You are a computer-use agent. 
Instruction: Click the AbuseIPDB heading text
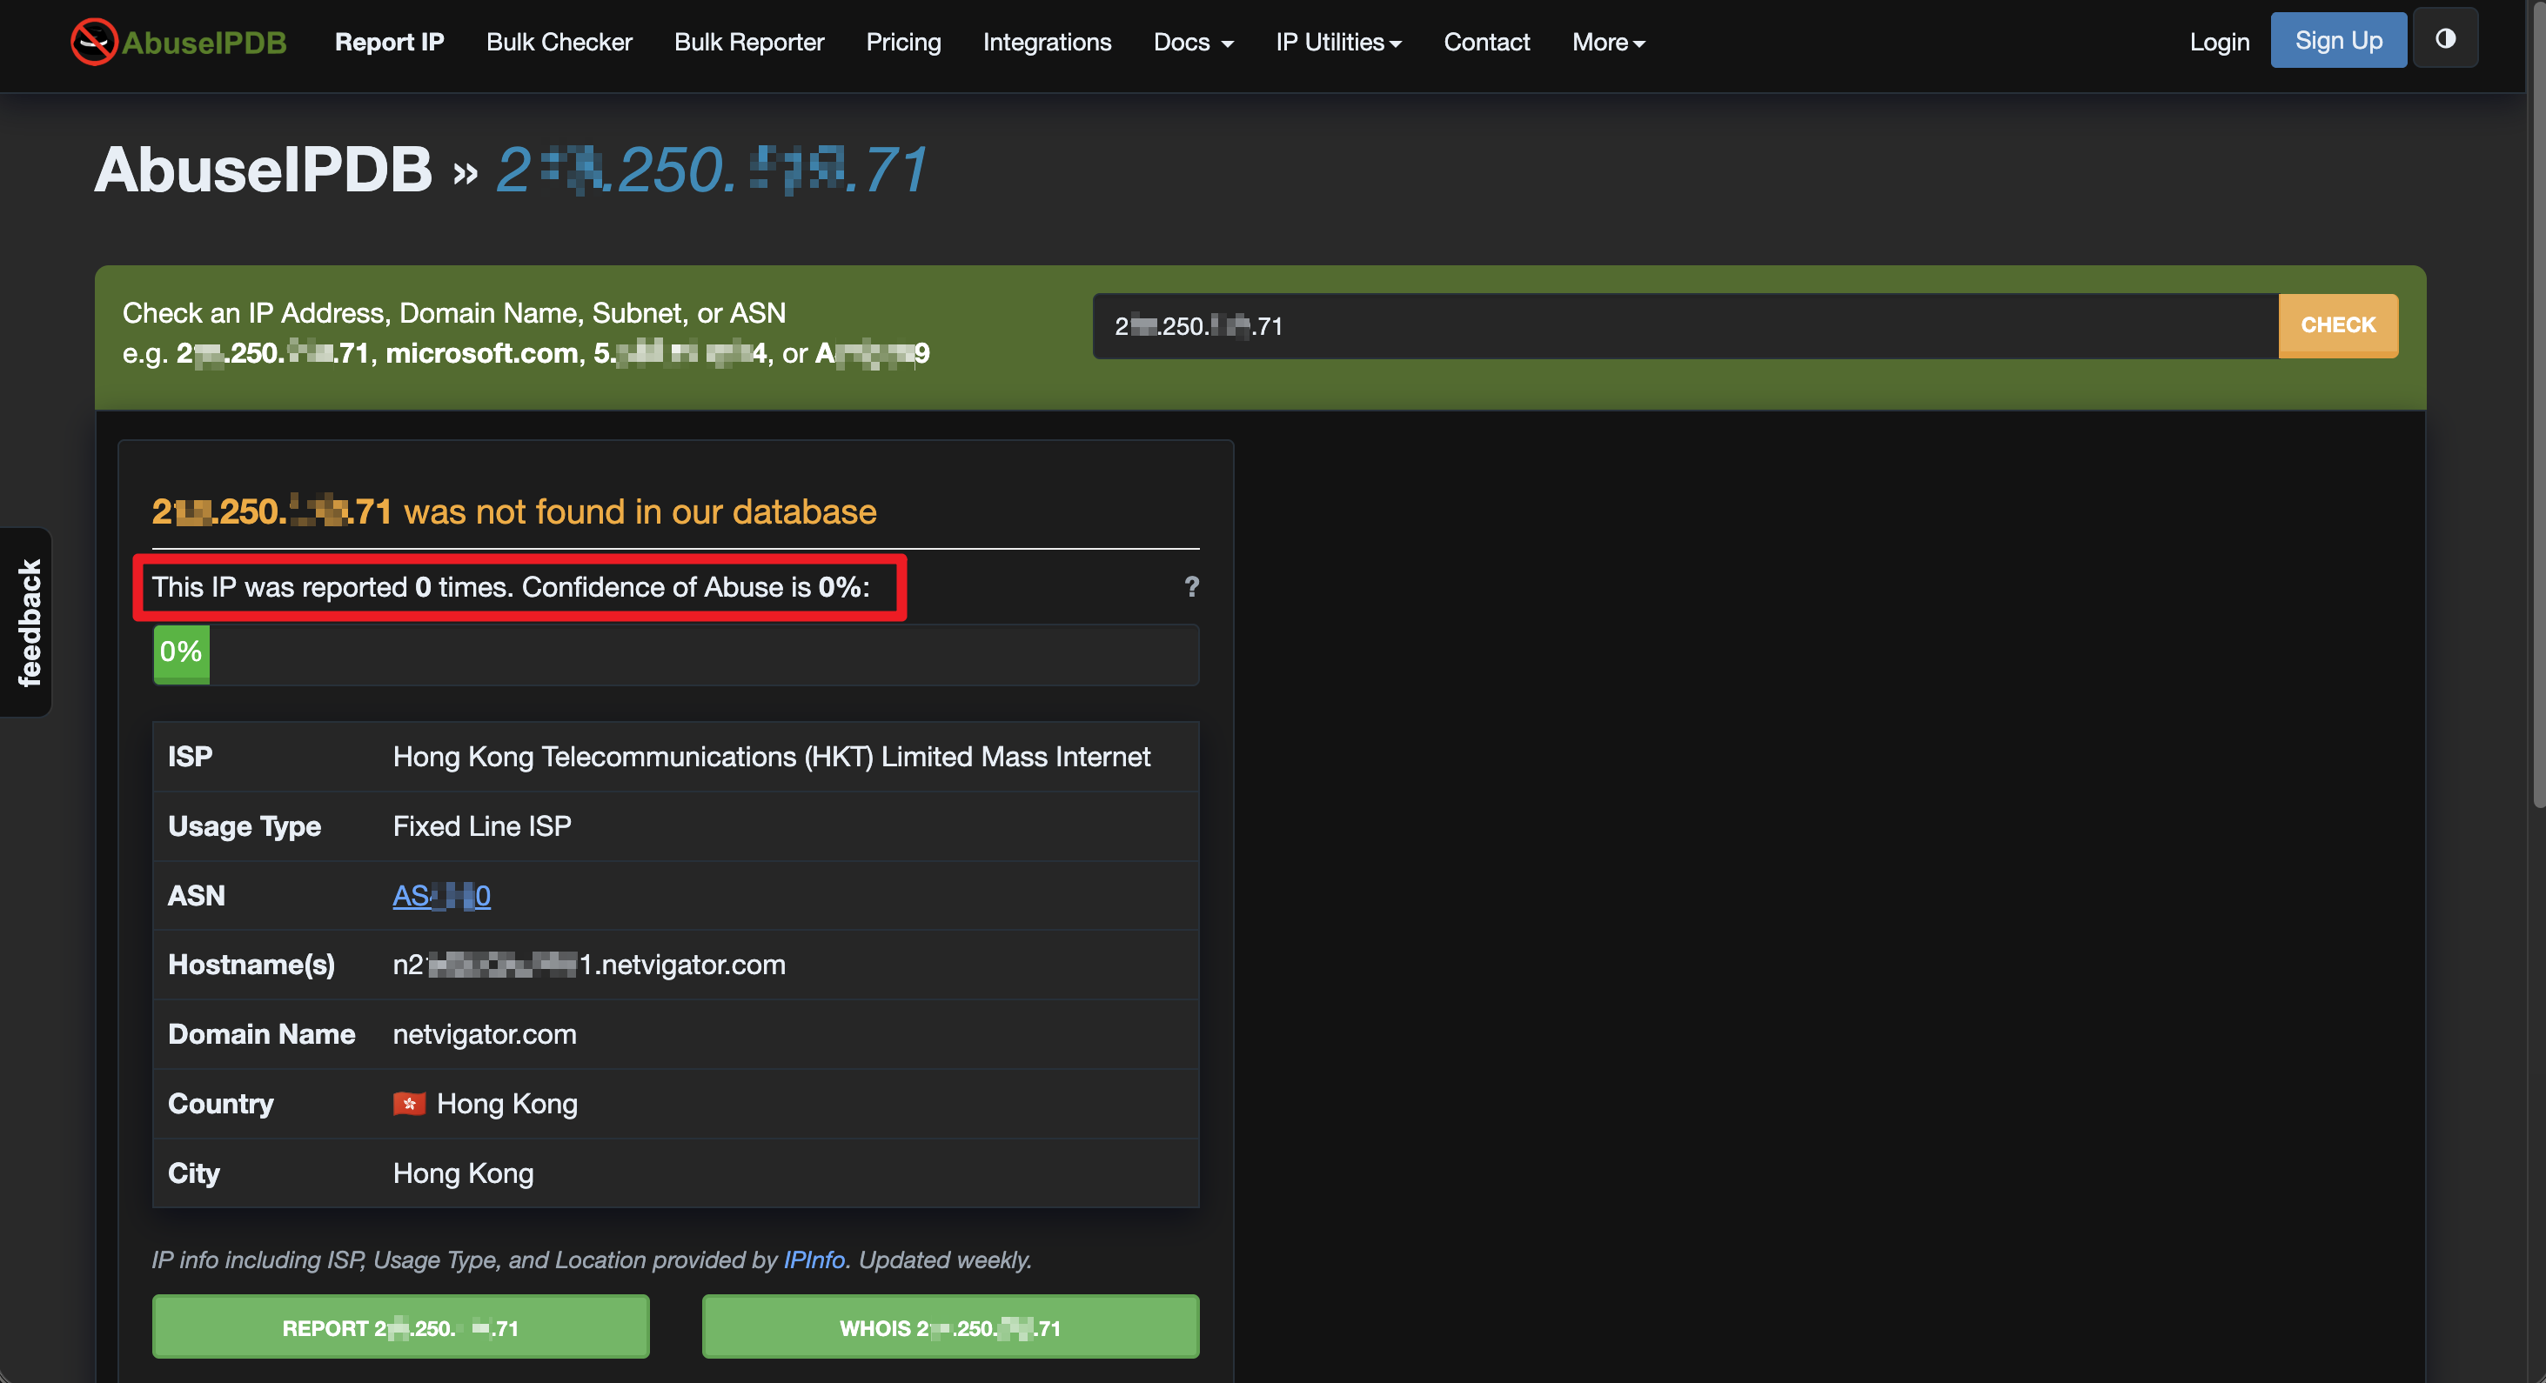pyautogui.click(x=263, y=170)
